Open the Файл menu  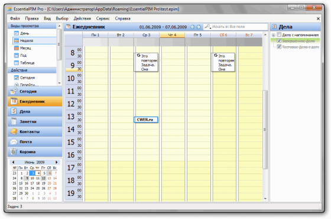click(x=15, y=18)
